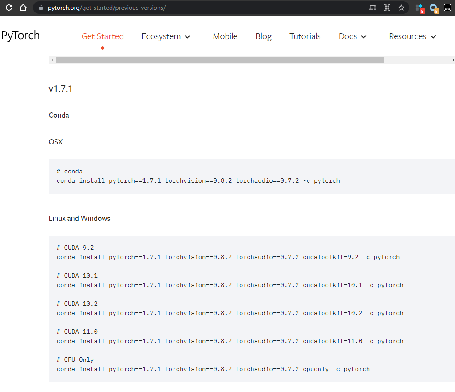
Task: Switch to the Tutorials section
Action: click(x=305, y=36)
